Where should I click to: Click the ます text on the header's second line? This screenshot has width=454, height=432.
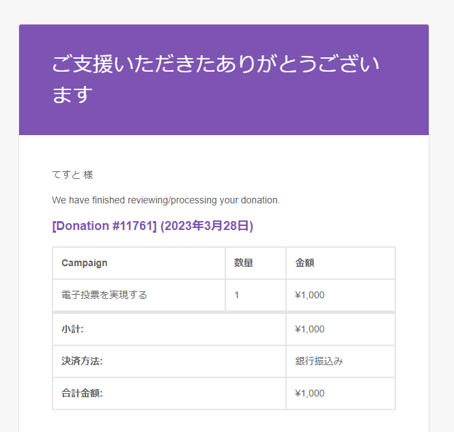pos(72,95)
